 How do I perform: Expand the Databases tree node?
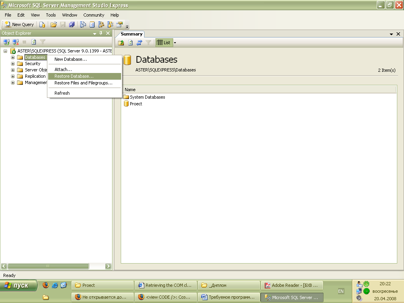coord(13,57)
